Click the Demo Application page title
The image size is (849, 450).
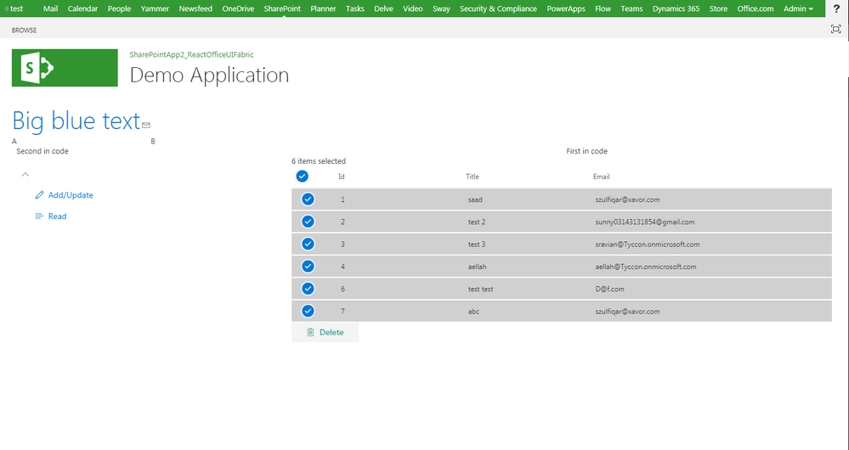pos(209,76)
